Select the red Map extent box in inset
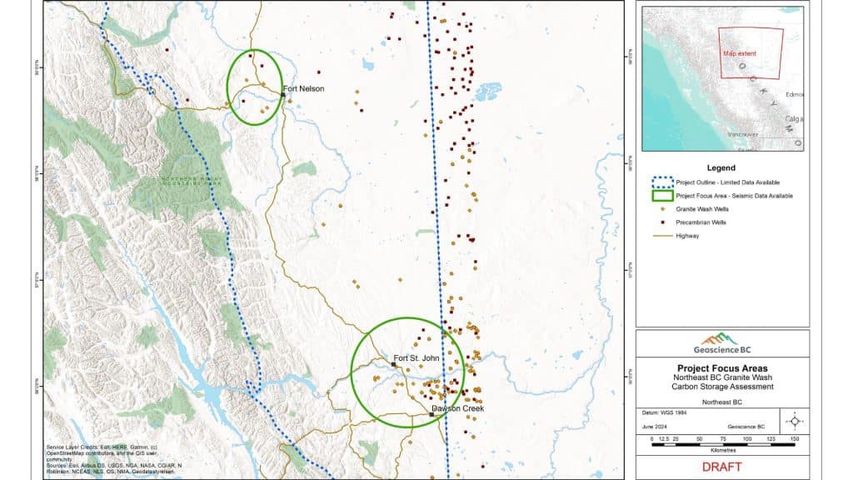Screen dimensions: 853x480 pyautogui.click(x=751, y=53)
